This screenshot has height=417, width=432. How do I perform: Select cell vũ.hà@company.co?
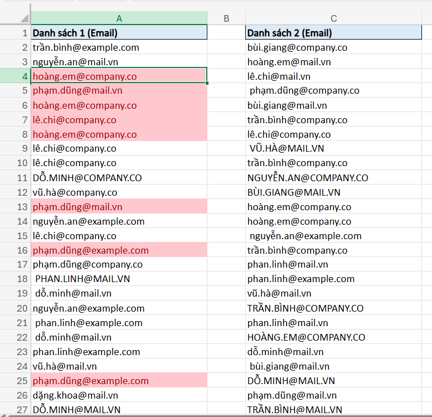point(119,192)
